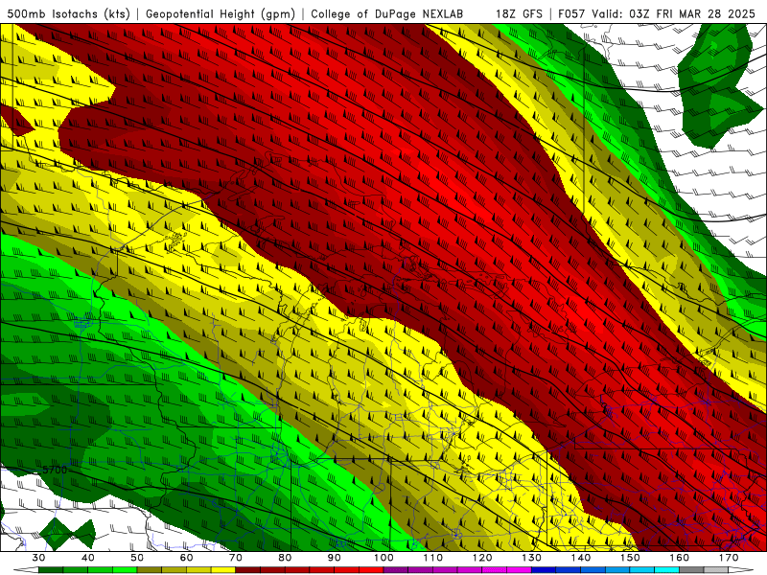767x575 pixels.
Task: Click the 160 value on the color scale
Action: [680, 558]
